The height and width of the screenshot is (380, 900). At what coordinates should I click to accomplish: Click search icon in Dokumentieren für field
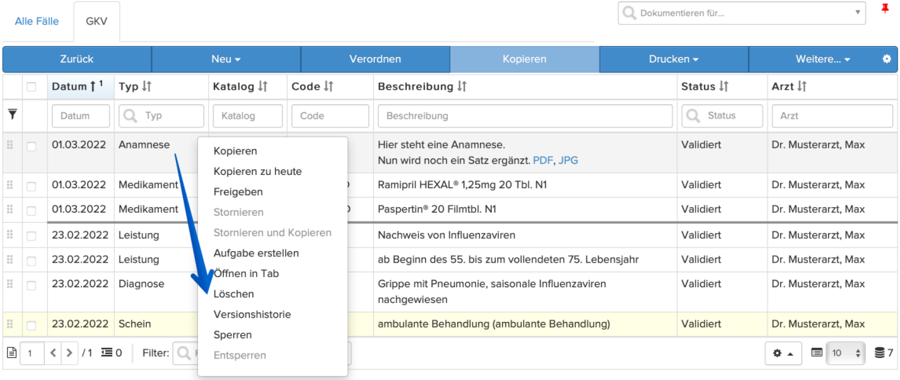[629, 13]
